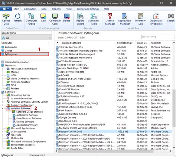Select the Route Table node
This screenshot has height=157, width=176.
[17, 148]
